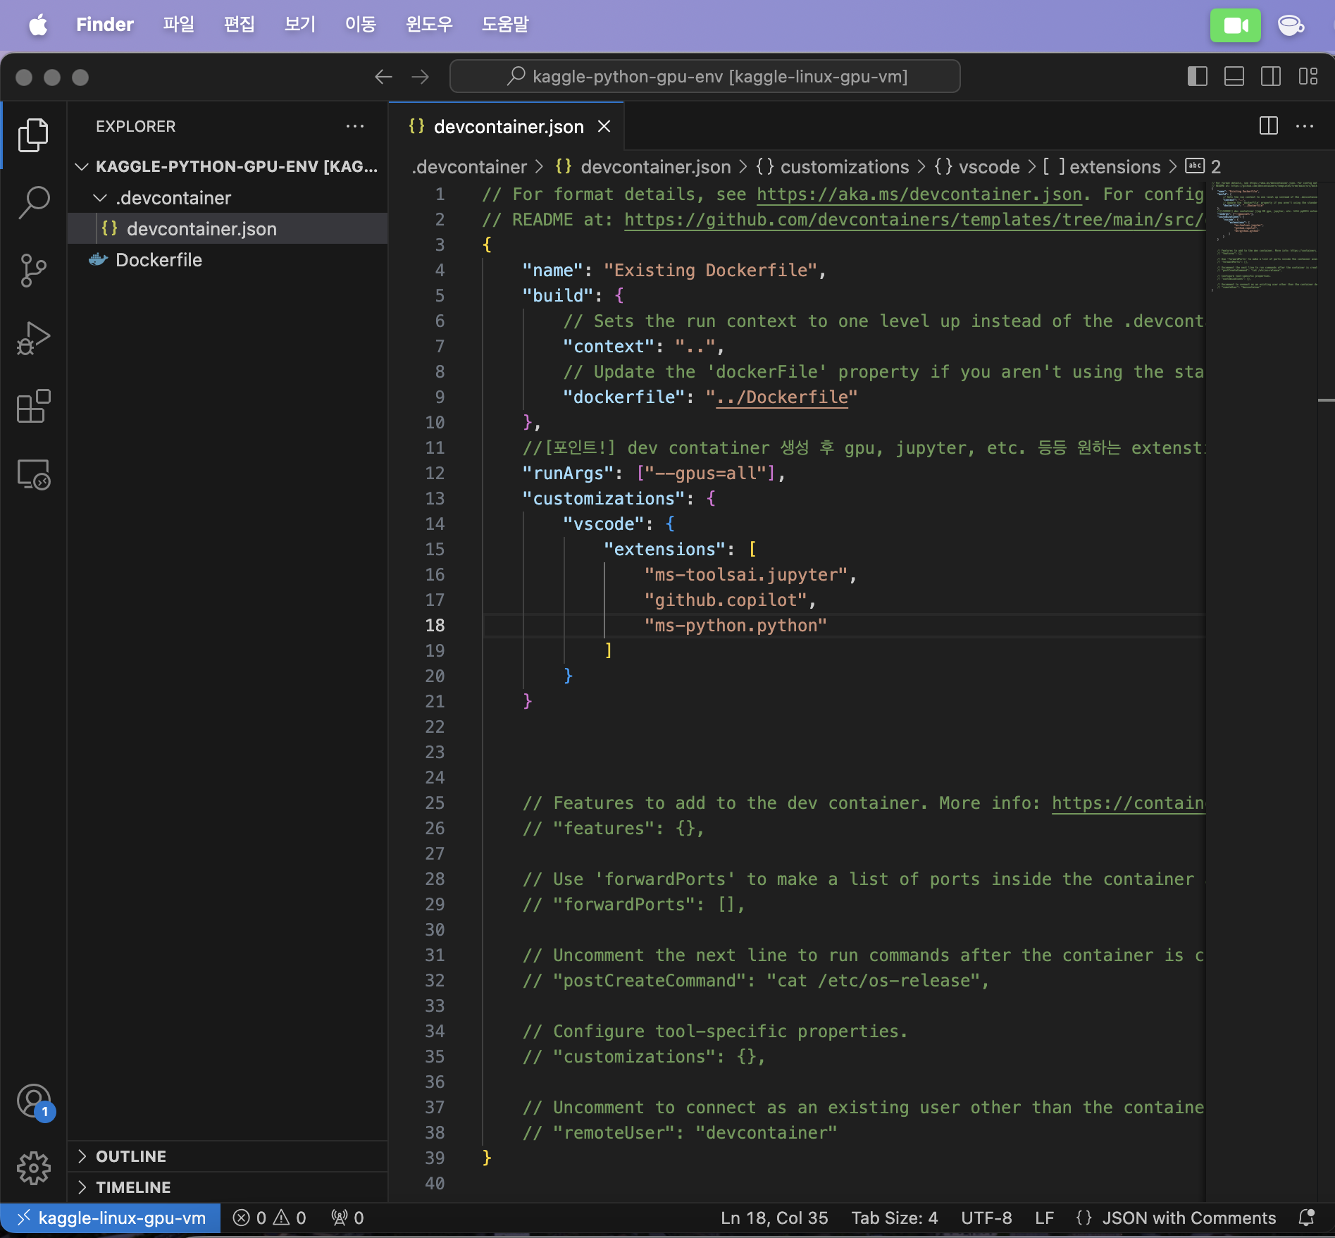Change the UTF-8 encoding
This screenshot has width=1335, height=1238.
(986, 1218)
